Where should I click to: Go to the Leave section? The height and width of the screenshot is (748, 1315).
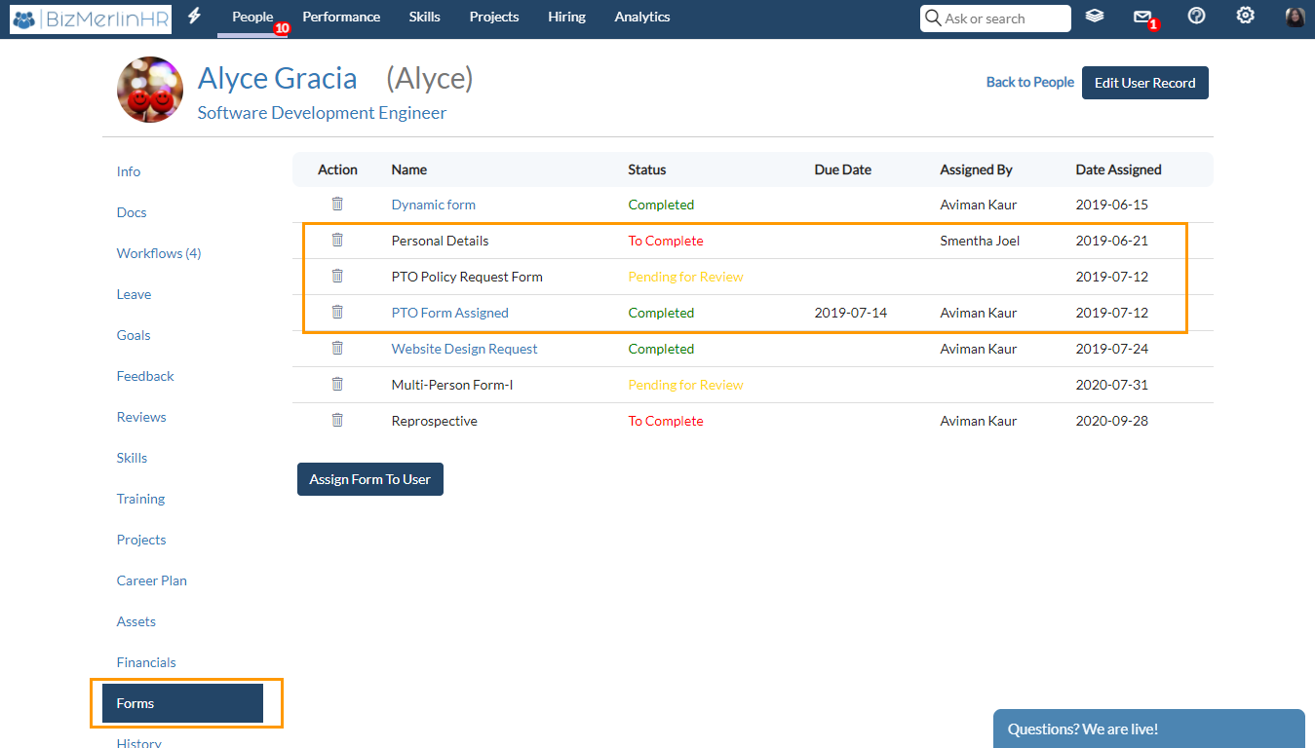tap(134, 294)
